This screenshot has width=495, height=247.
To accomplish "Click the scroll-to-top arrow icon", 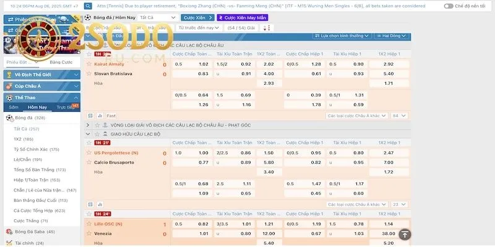I will [x=405, y=234].
